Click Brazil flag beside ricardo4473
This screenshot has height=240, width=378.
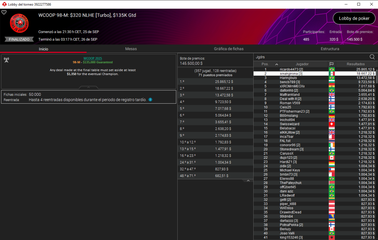[331, 69]
